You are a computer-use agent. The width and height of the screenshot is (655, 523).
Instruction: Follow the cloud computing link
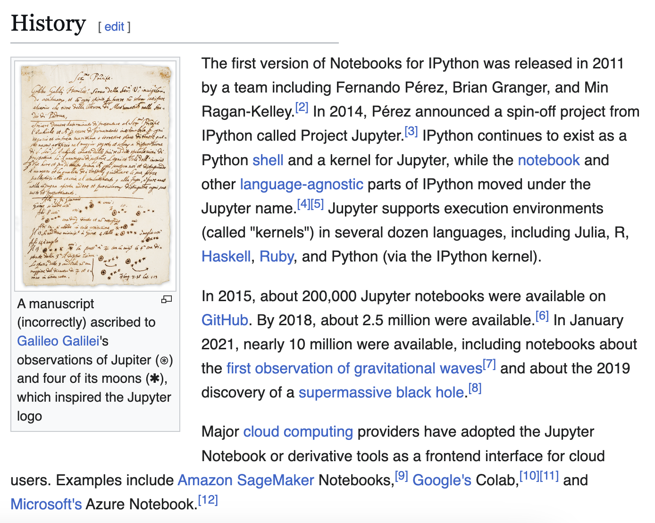(298, 431)
